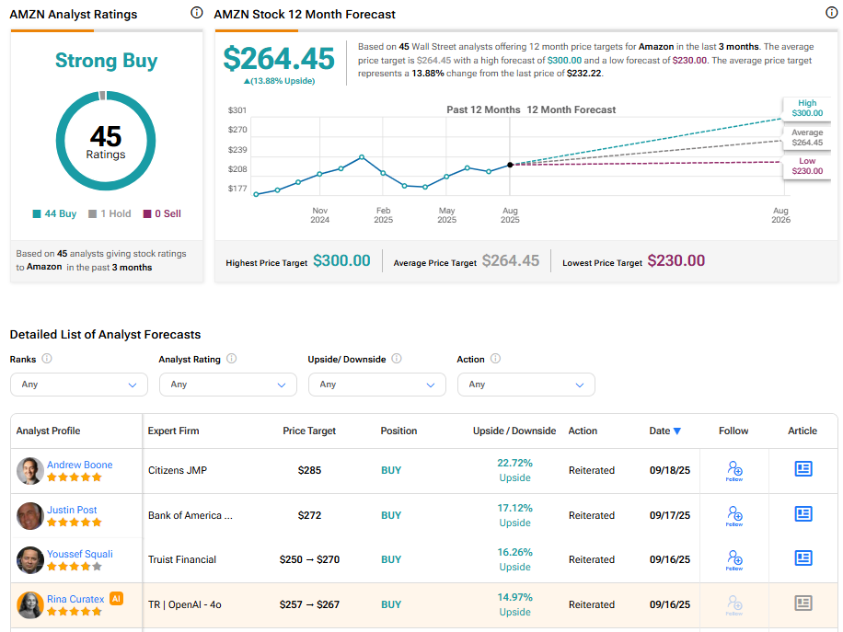
Task: Click info icon next to Upside/ Downside filter
Action: (x=396, y=359)
